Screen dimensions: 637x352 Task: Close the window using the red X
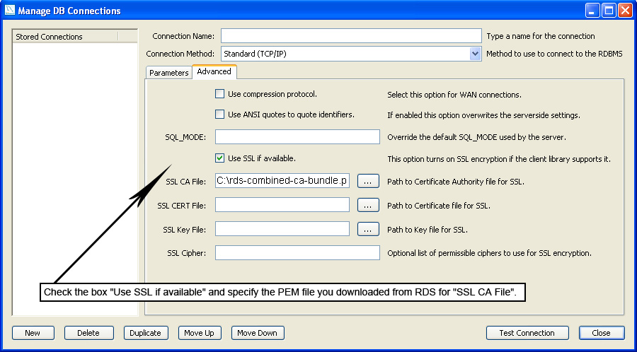point(625,11)
